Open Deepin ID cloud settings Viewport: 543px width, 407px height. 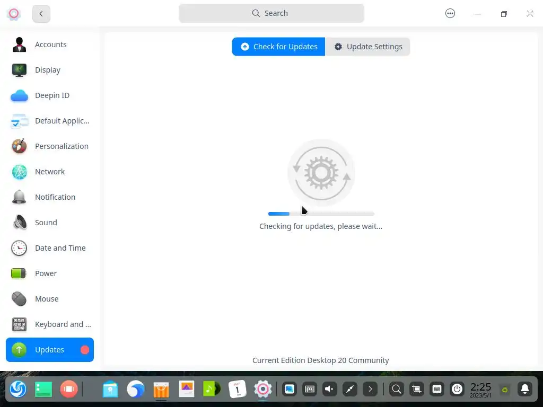(x=50, y=95)
